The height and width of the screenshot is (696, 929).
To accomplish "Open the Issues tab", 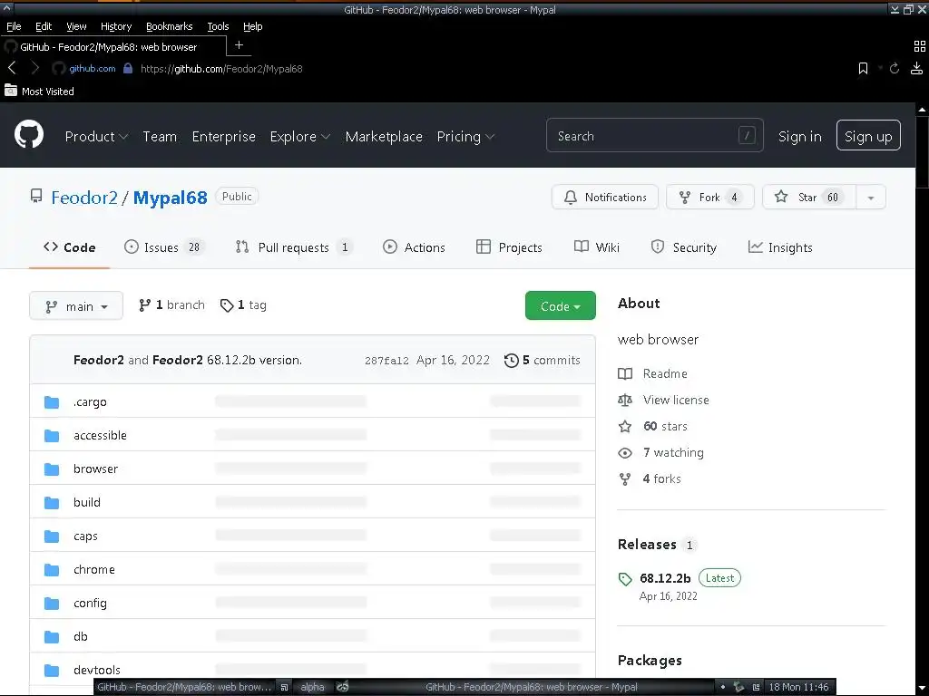I will click(163, 247).
